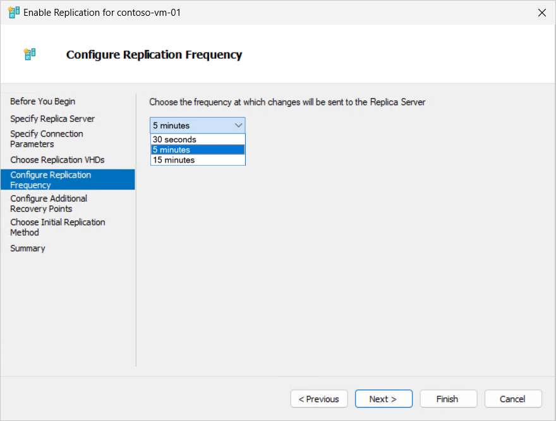Click the wizard icon beside the heading
Image resolution: width=556 pixels, height=421 pixels.
[x=30, y=54]
